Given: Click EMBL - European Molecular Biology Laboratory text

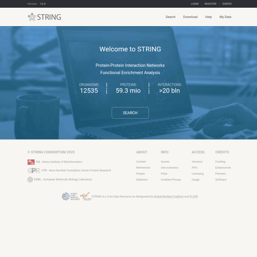Looking at the screenshot, I should pyautogui.click(x=63, y=179).
